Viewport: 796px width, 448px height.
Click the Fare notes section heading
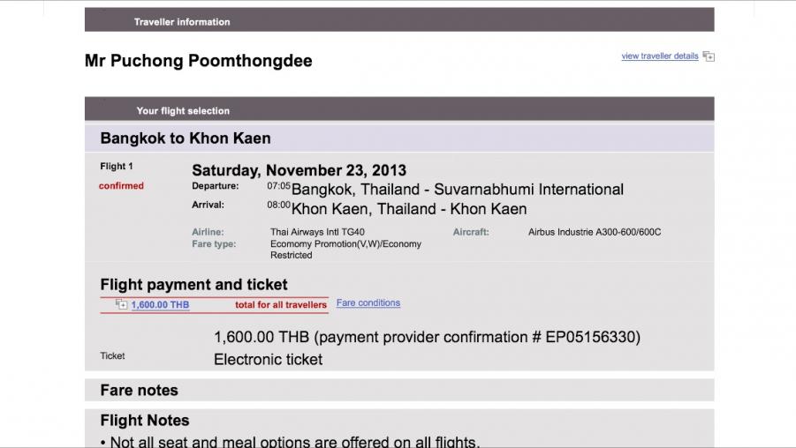[x=139, y=390]
